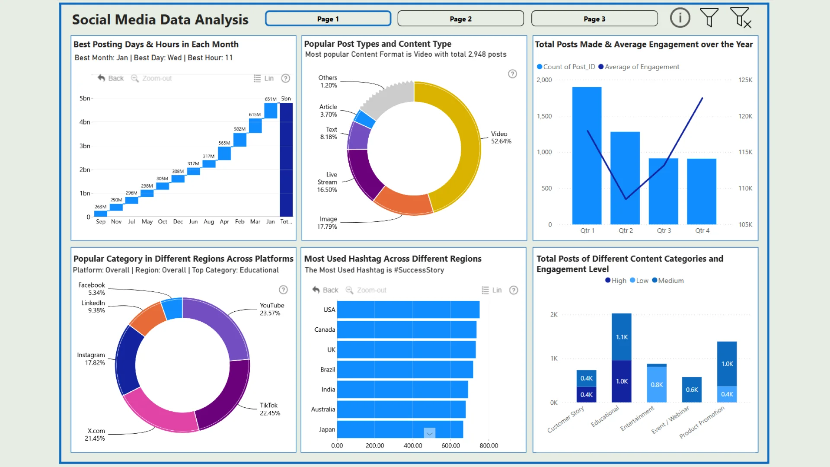This screenshot has width=830, height=467.
Task: Click the Customer Story axis label
Action: [566, 419]
